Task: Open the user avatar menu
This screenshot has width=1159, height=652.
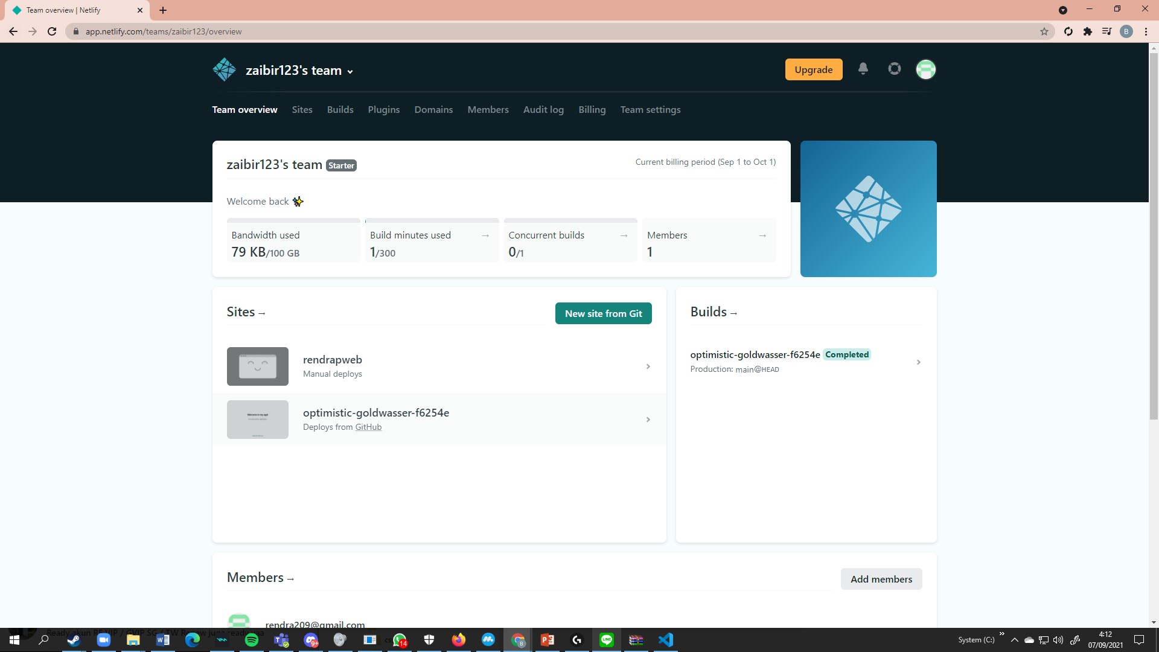Action: [925, 69]
